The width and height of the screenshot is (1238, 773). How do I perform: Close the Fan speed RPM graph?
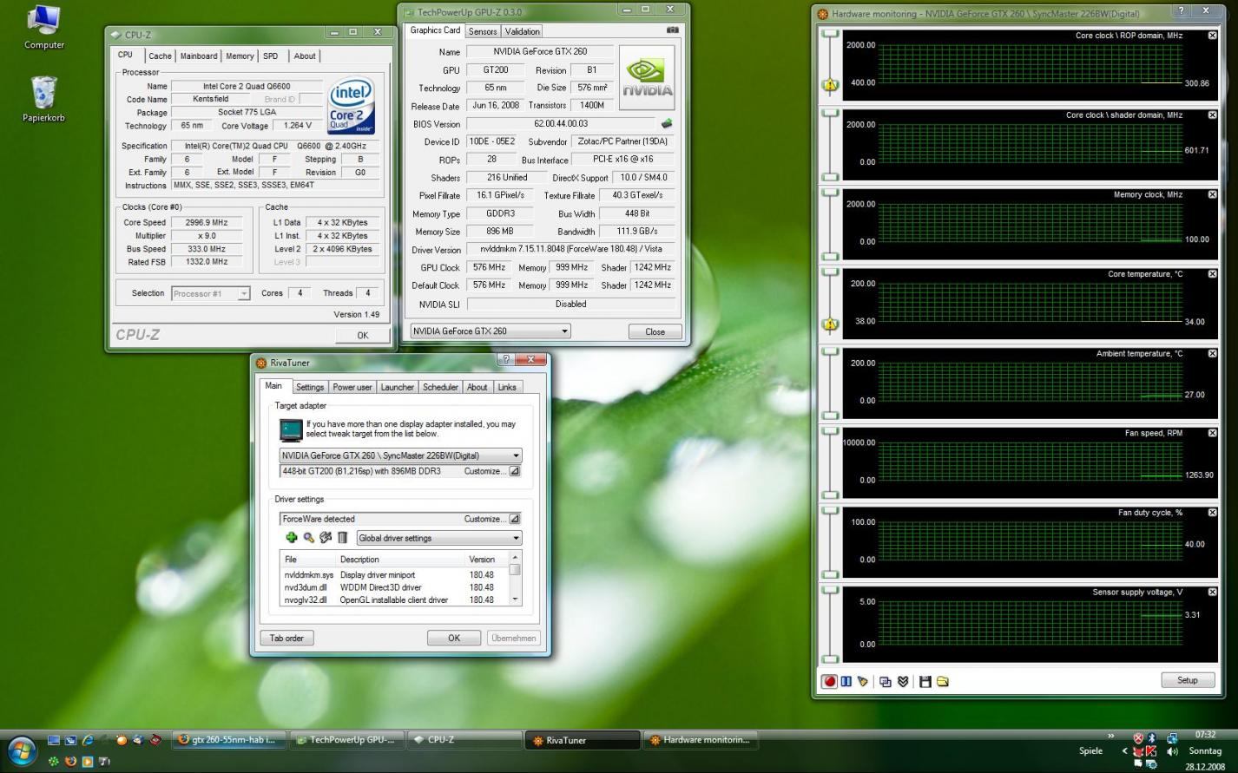pos(1212,433)
